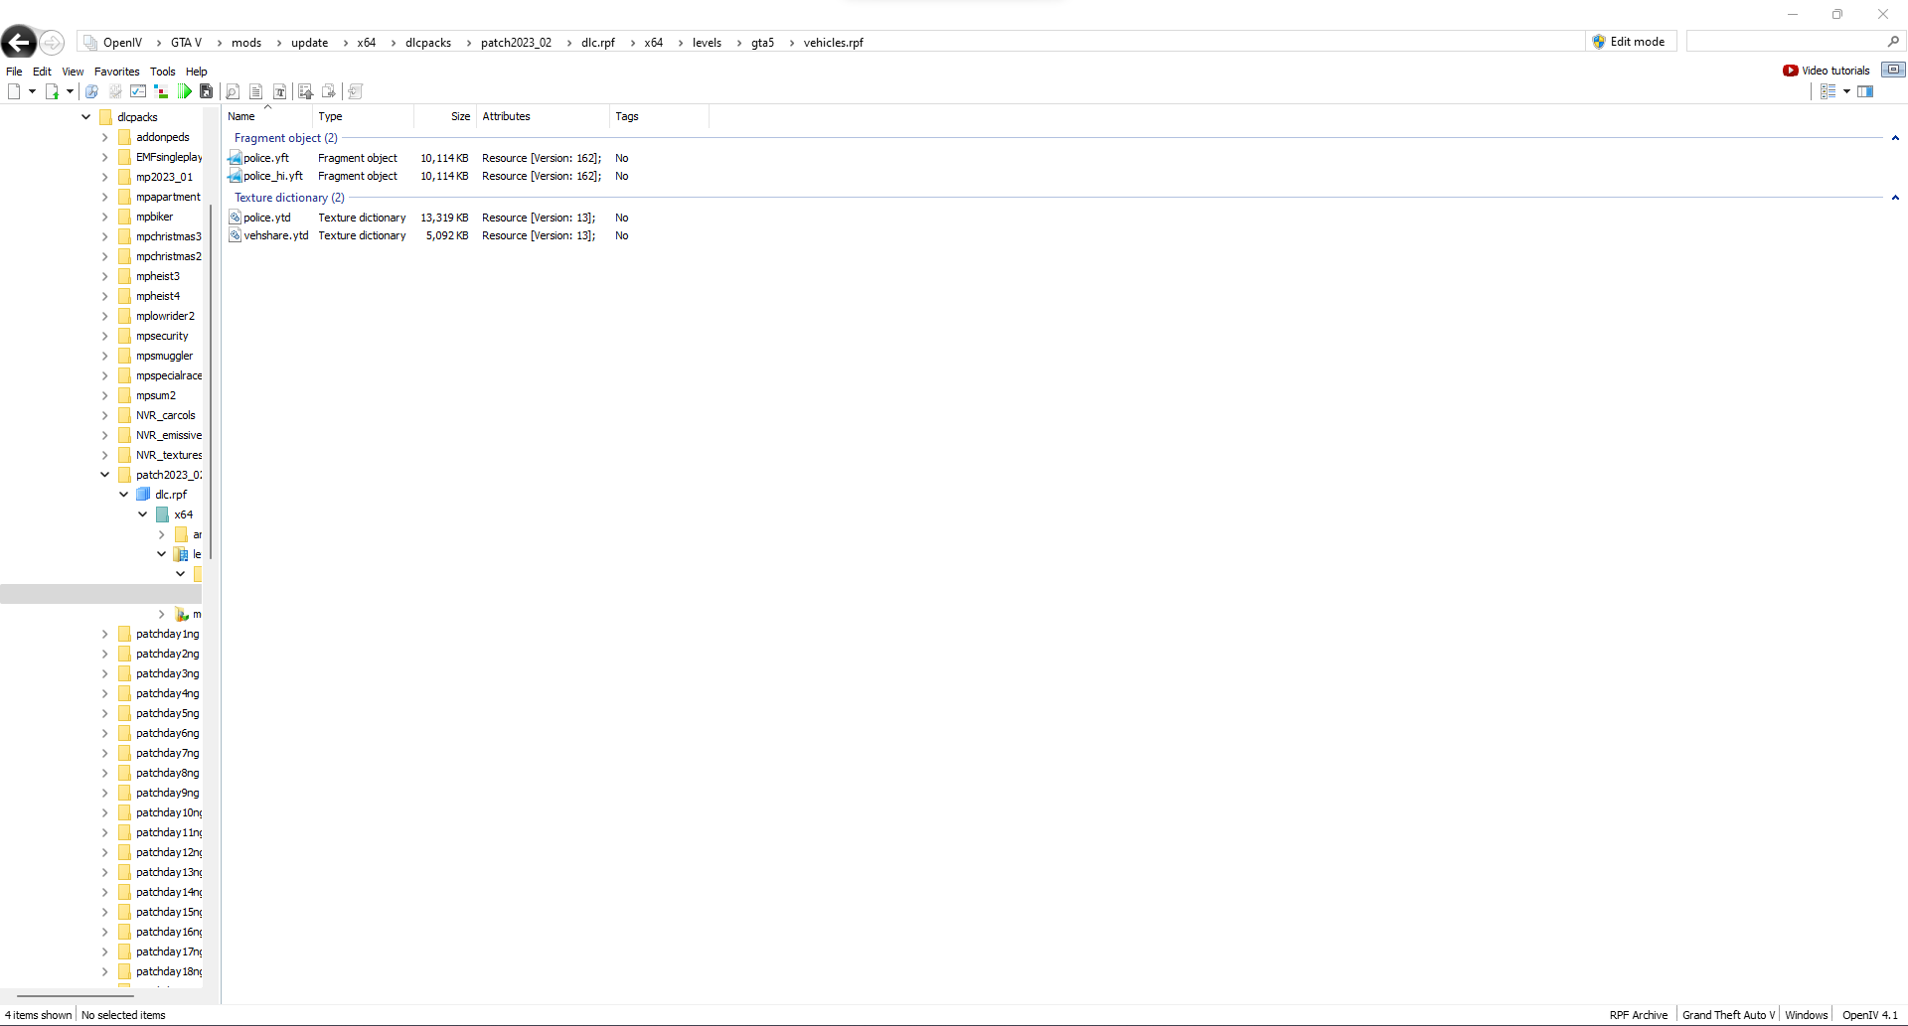This screenshot has width=1908, height=1026.
Task: Open the View menu
Action: (x=73, y=72)
